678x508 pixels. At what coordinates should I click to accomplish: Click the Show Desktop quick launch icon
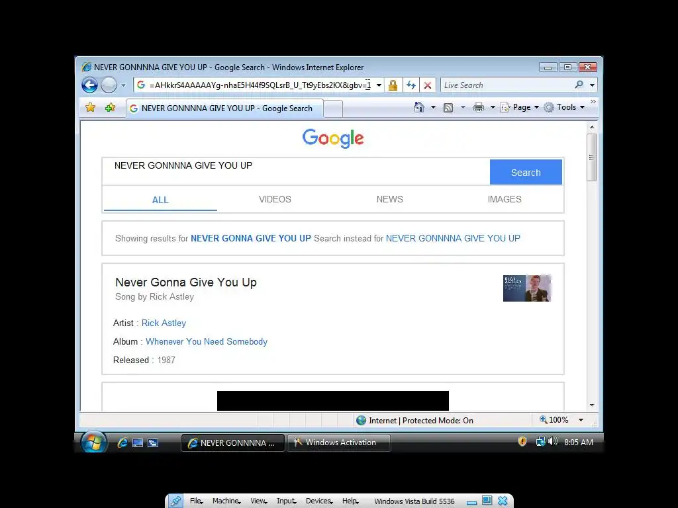[138, 443]
